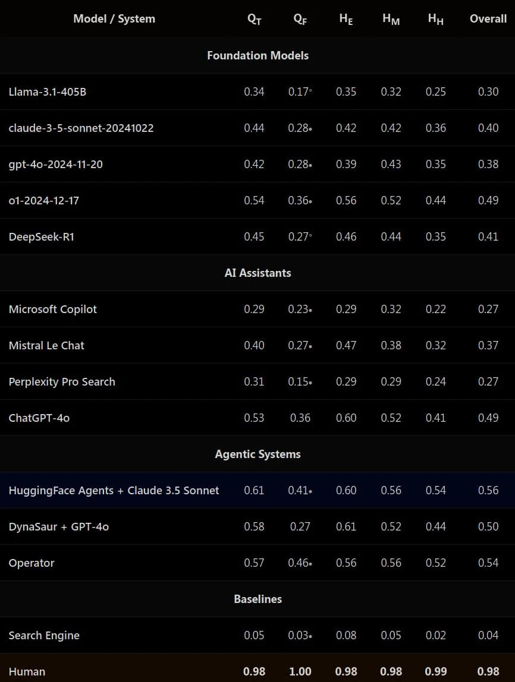Click the Model / System column header
The width and height of the screenshot is (515, 682).
pyautogui.click(x=114, y=18)
